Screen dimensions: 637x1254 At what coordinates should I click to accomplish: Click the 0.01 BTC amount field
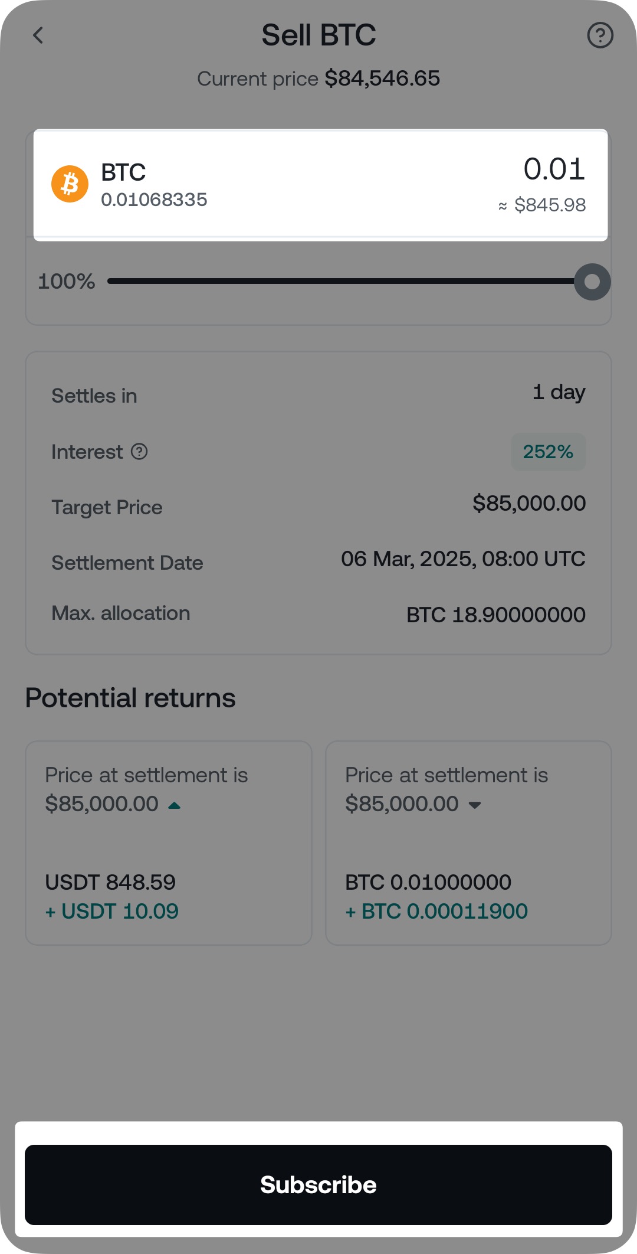[554, 169]
